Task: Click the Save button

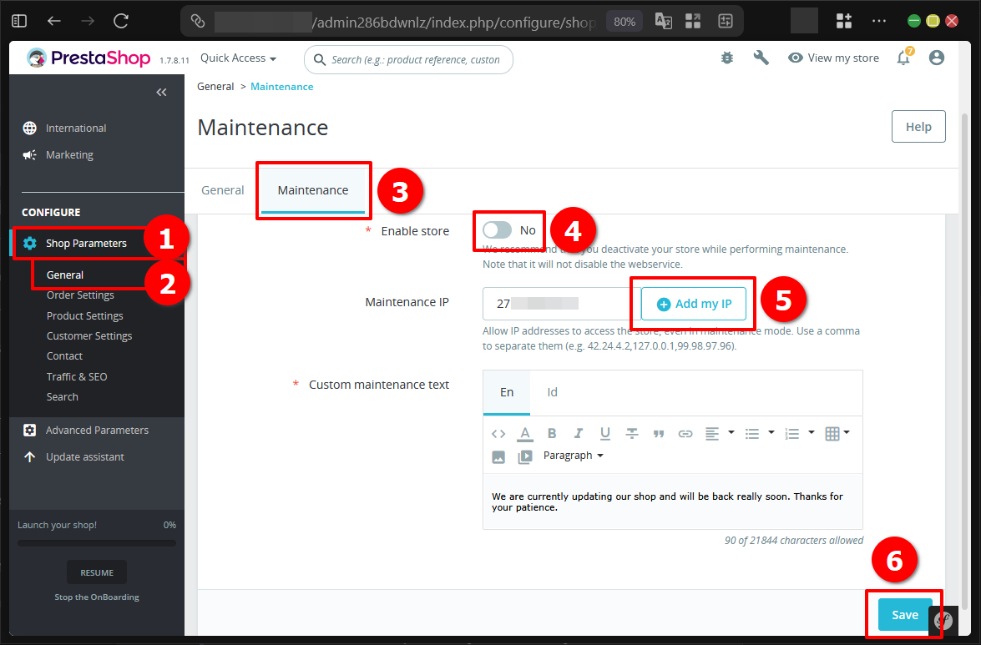Action: click(904, 614)
